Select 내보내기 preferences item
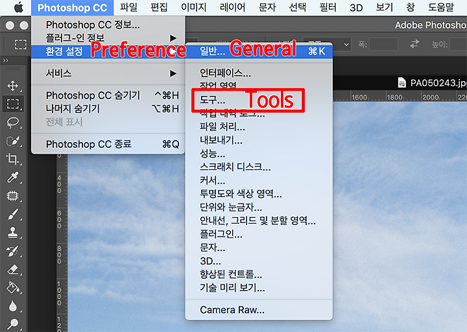Viewport: 467px width, 332px height. click(x=259, y=140)
